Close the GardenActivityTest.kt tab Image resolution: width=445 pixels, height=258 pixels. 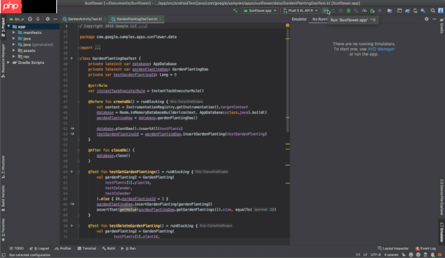pyautogui.click(x=105, y=19)
